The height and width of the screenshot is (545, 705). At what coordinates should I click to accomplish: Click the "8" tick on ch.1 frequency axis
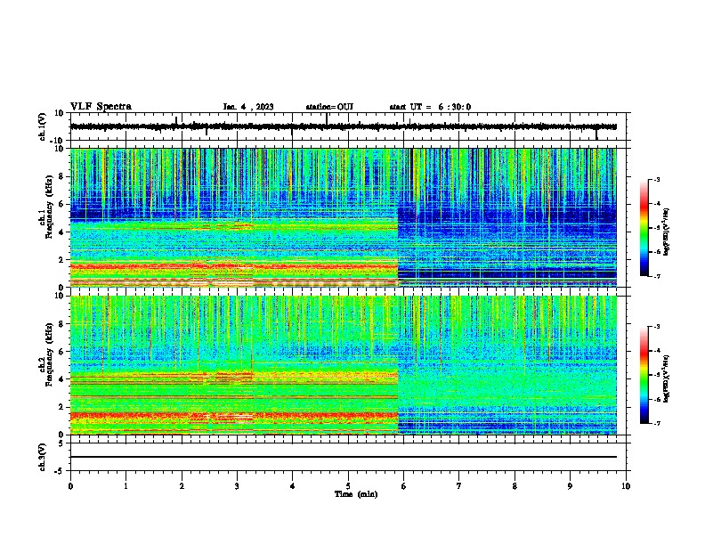(x=61, y=176)
